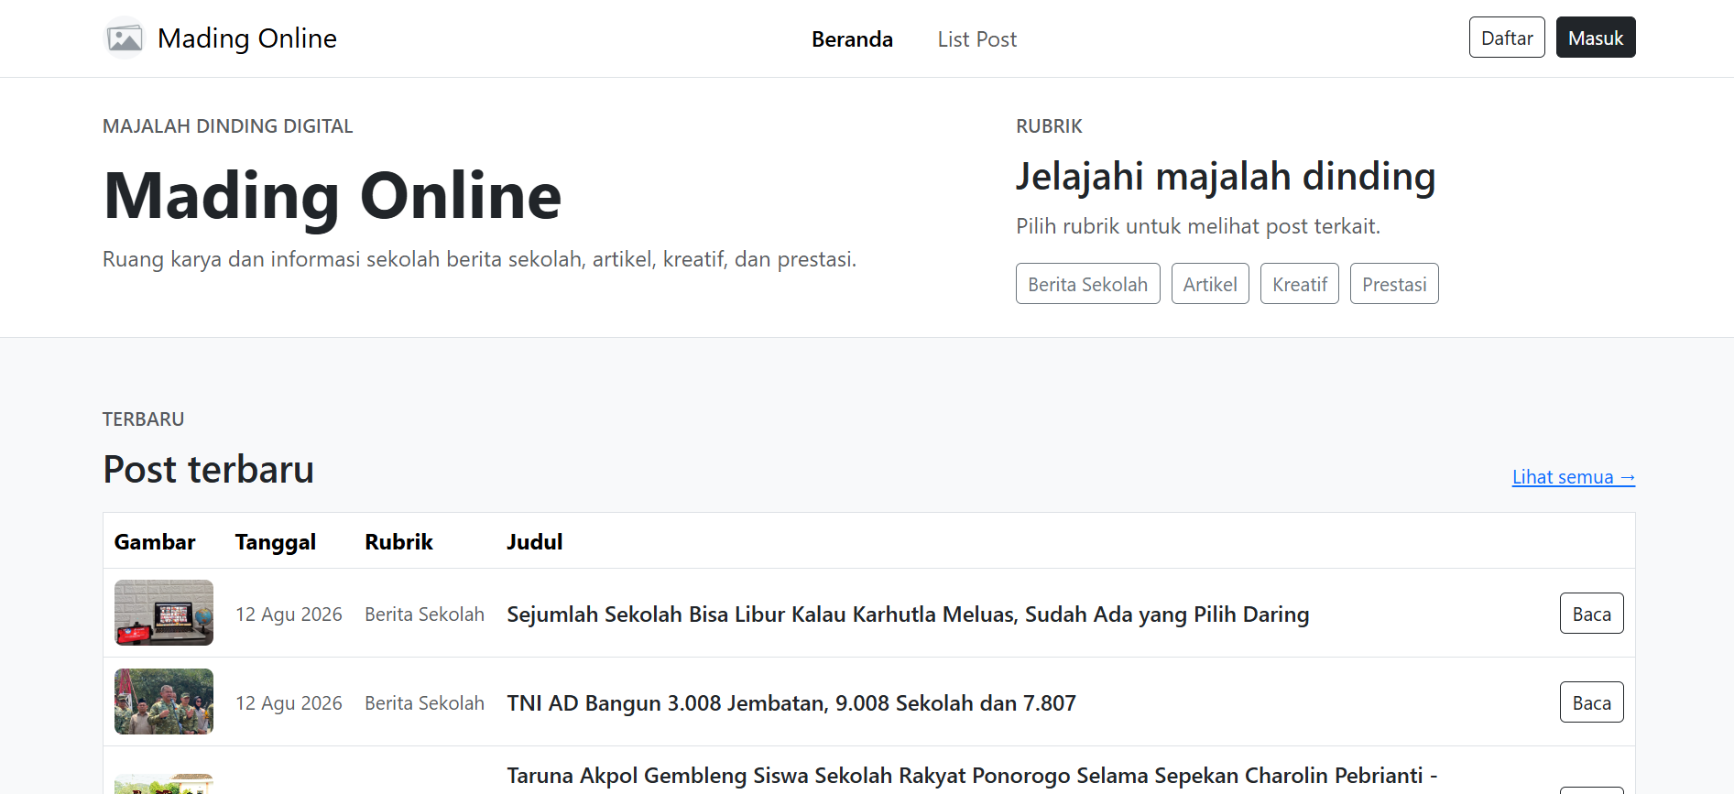Click the 'MAJALAH DINDING DIGITAL' label

tap(227, 126)
